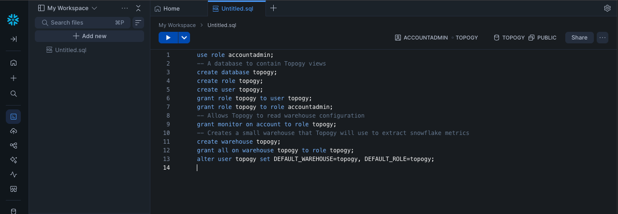
Task: Open the Monitoring activity icon
Action: 14,174
